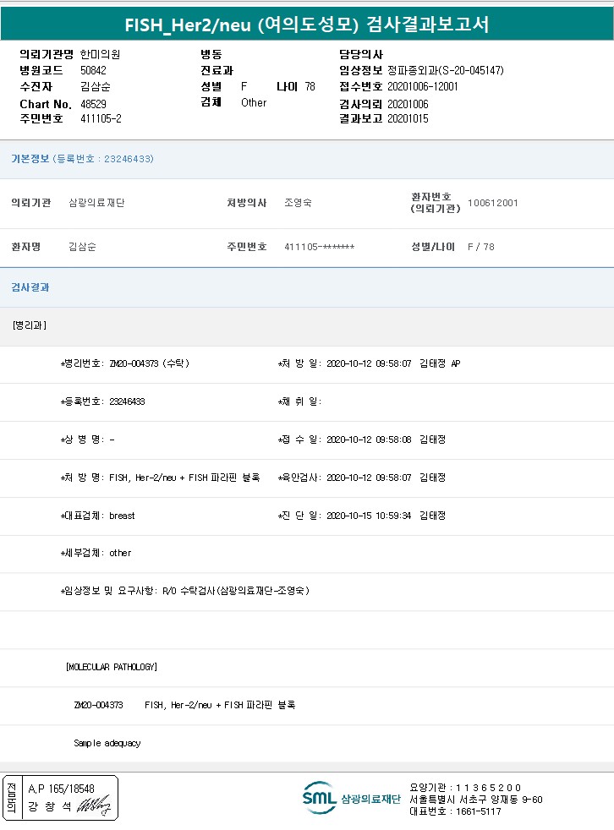Viewport: 614px width, 830px height.
Task: Click the report title header banner
Action: [x=307, y=24]
